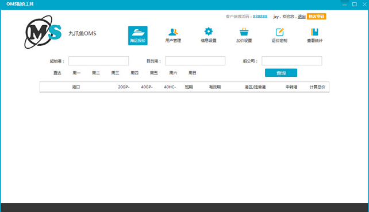Sort by the 20GP column header
369x212 pixels.
click(x=124, y=87)
